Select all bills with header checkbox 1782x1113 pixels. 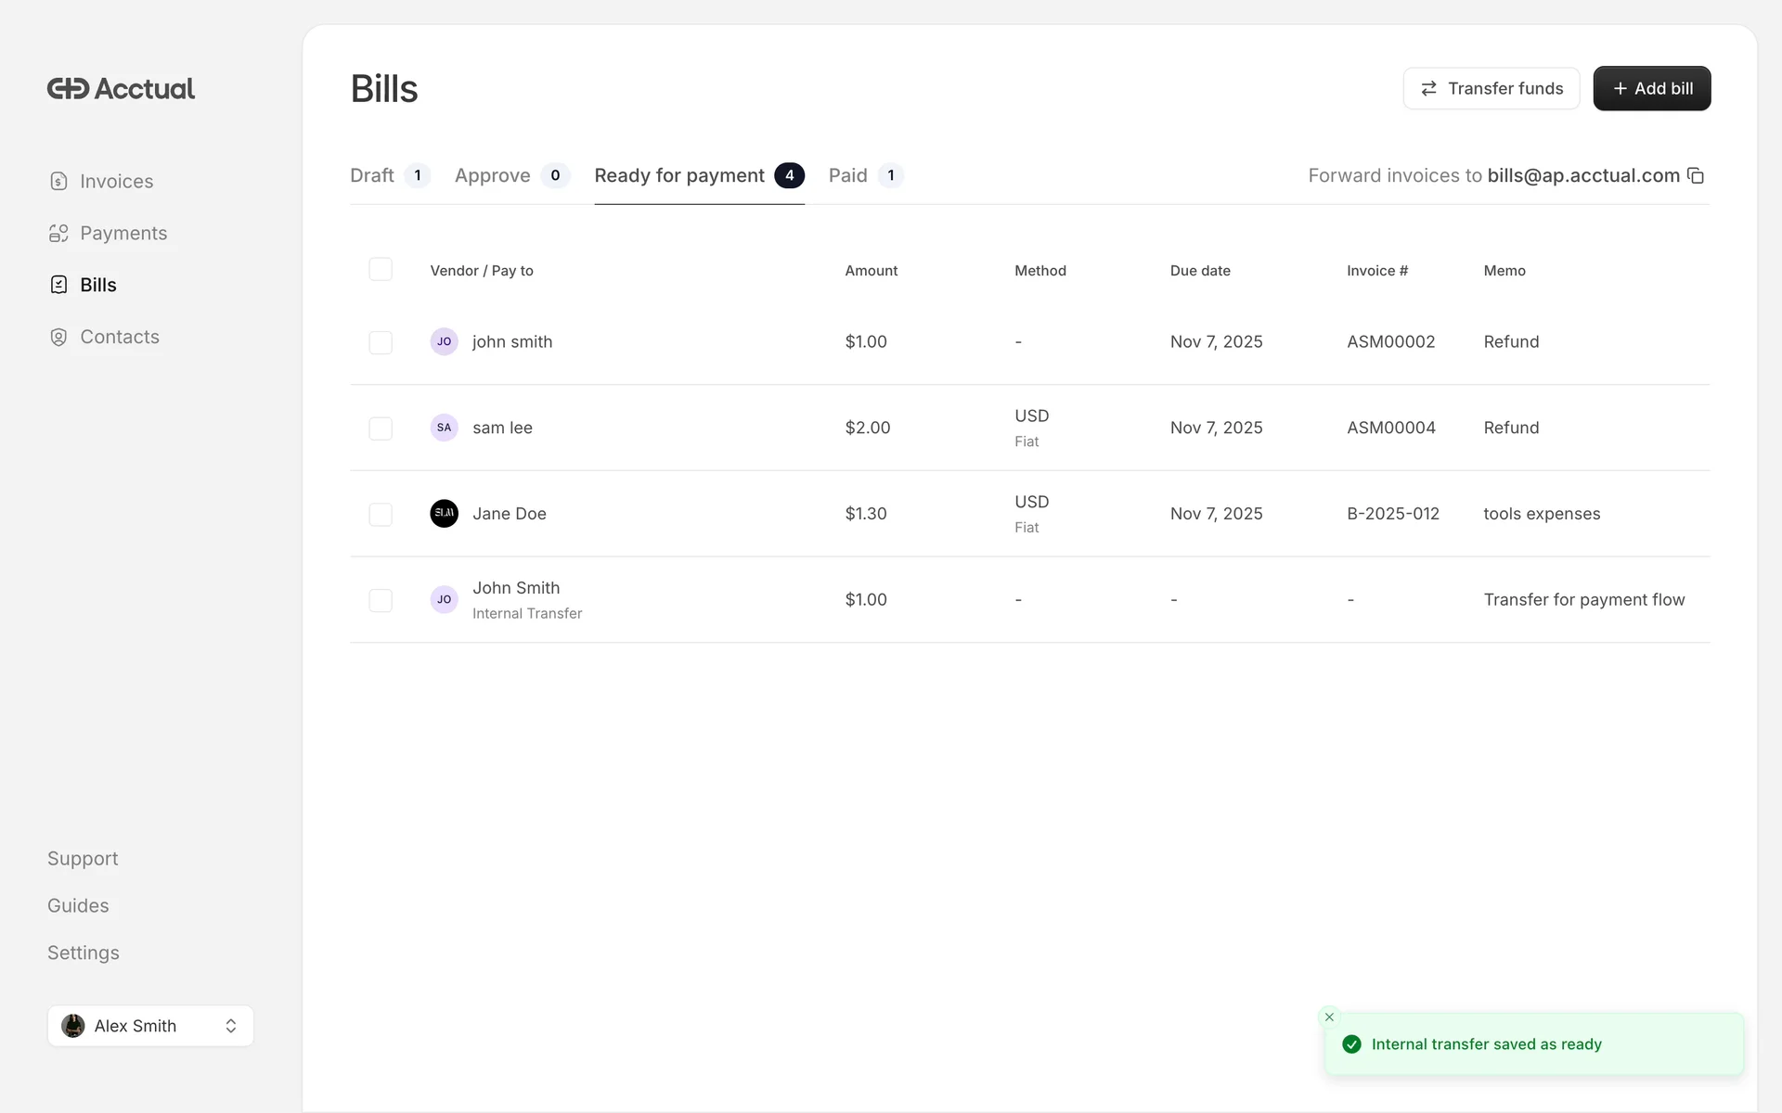point(381,270)
